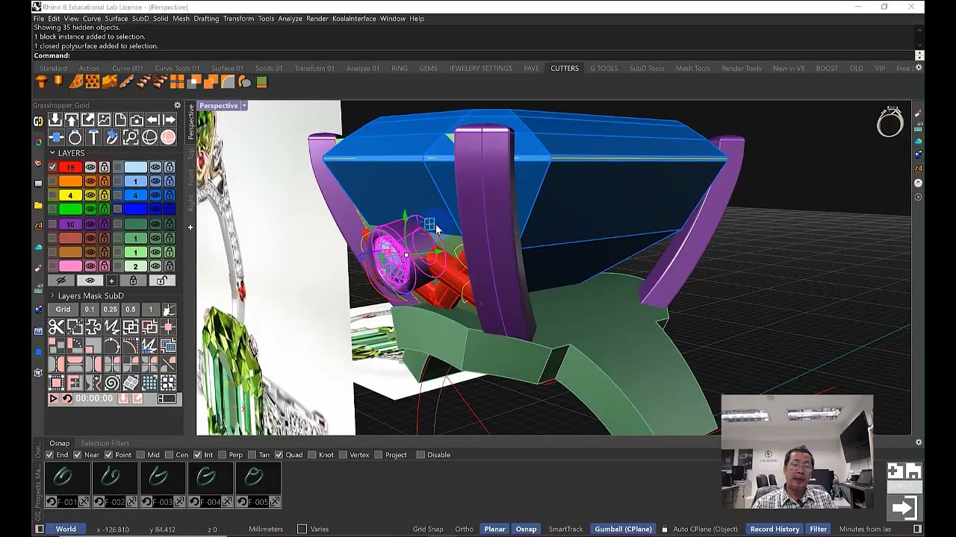The width and height of the screenshot is (956, 537).
Task: Click the honeycomb pattern cutter icon
Action: pyautogui.click(x=93, y=82)
